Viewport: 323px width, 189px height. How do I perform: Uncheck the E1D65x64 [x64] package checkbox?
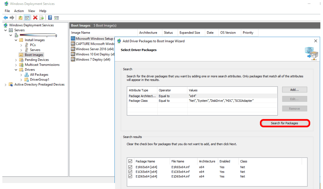click(130, 176)
